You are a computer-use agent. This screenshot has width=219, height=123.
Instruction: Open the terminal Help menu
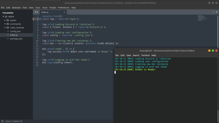(154, 55)
